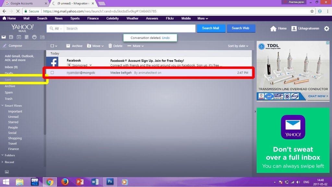Click the Compose pencil icon
This screenshot has width=332, height=187.
pyautogui.click(x=5, y=46)
